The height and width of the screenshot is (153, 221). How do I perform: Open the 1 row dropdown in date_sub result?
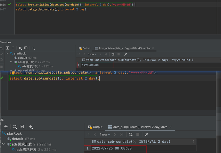click(105, 134)
